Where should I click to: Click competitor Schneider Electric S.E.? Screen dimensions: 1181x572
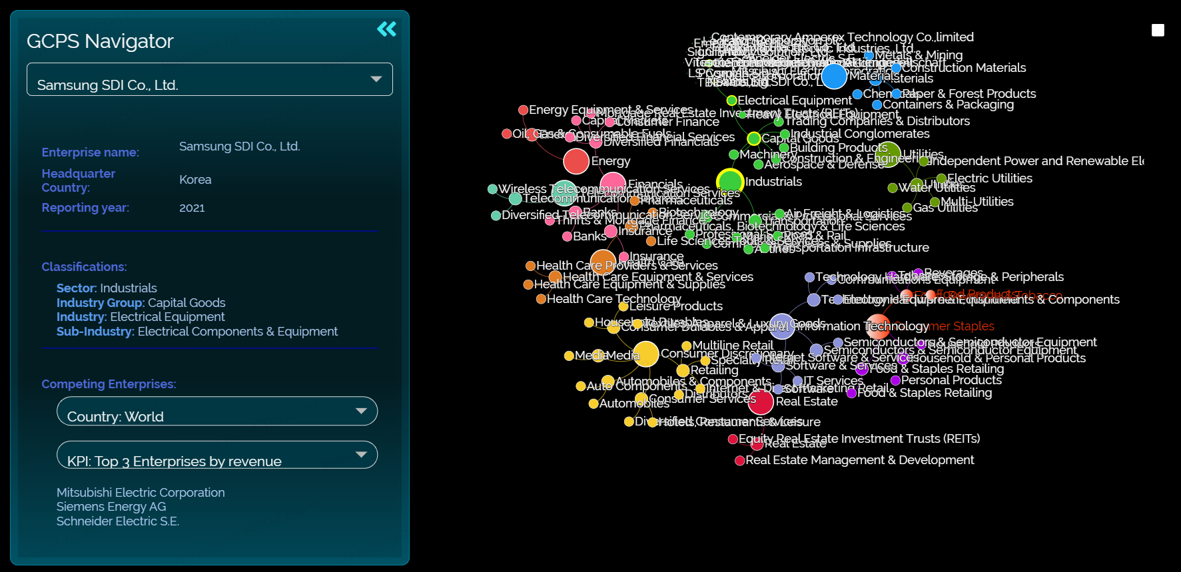118,521
